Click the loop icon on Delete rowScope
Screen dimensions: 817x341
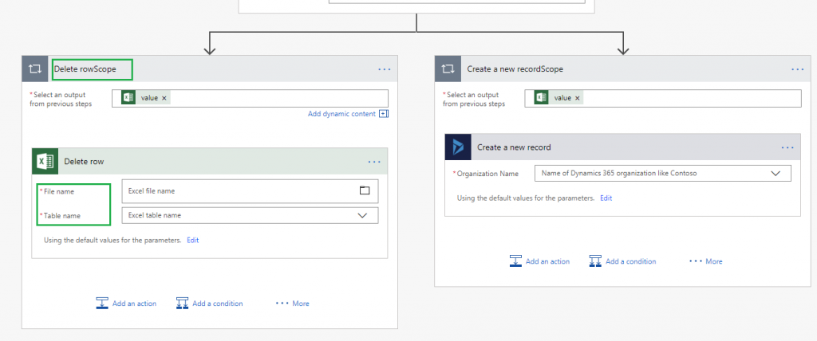click(x=34, y=69)
